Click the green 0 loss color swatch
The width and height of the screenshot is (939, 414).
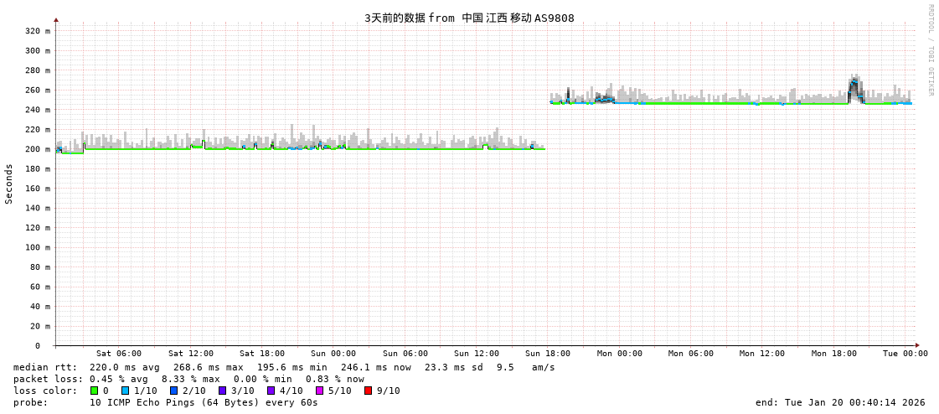click(x=94, y=391)
